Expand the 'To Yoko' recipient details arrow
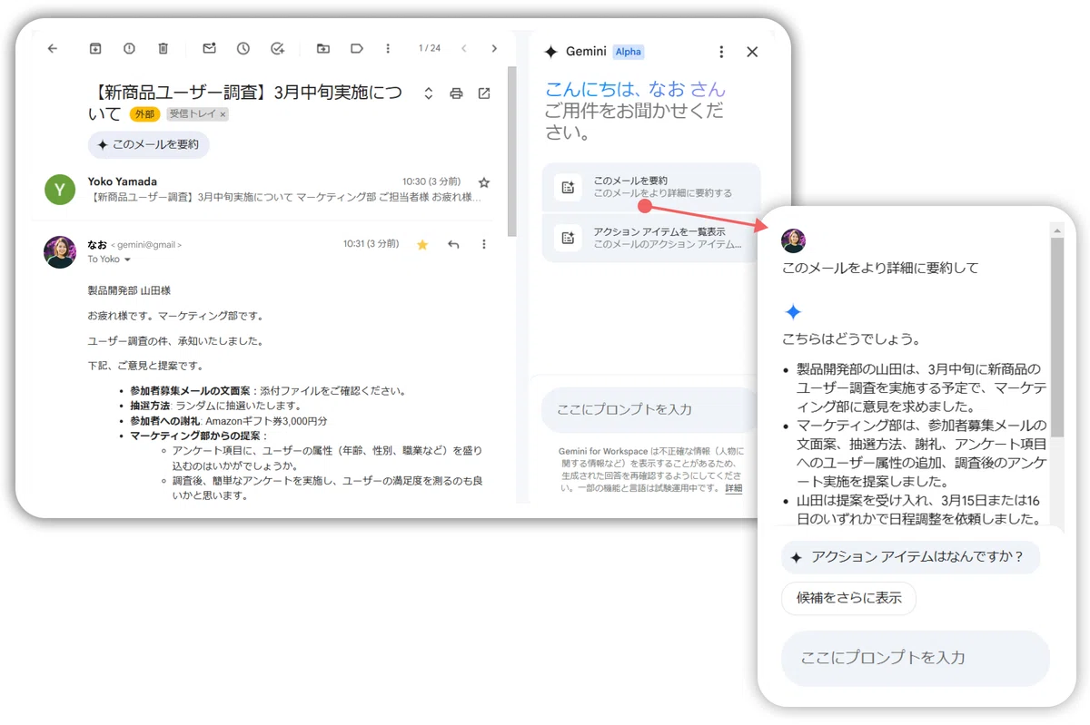 127,260
